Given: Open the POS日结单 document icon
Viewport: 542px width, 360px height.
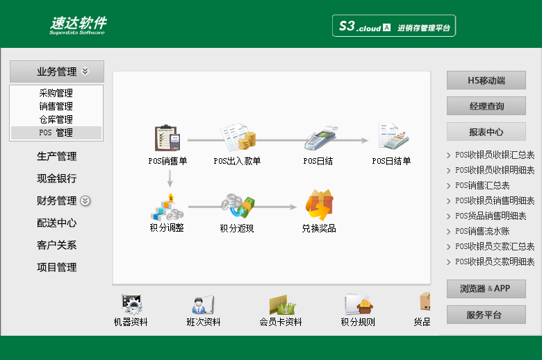Looking at the screenshot, I should (394, 137).
